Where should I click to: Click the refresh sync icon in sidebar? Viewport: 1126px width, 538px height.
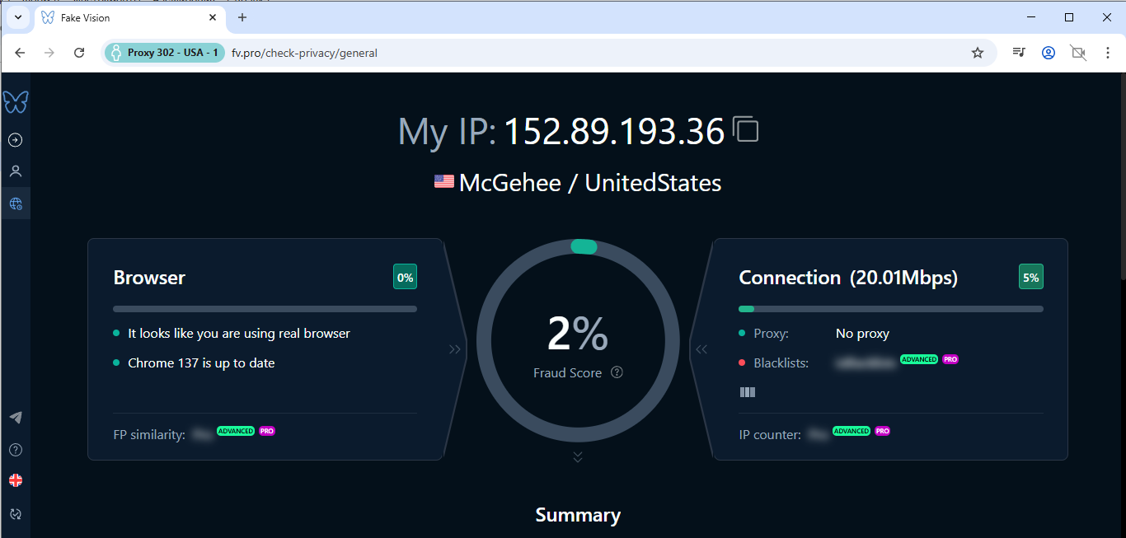(15, 514)
